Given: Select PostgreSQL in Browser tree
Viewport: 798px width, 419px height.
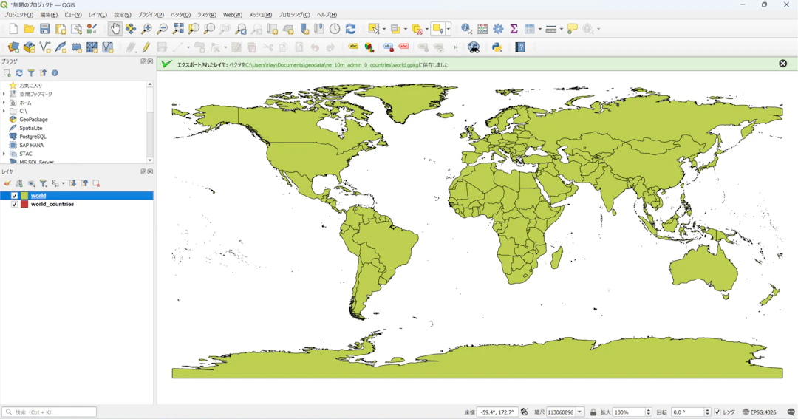Looking at the screenshot, I should point(33,137).
